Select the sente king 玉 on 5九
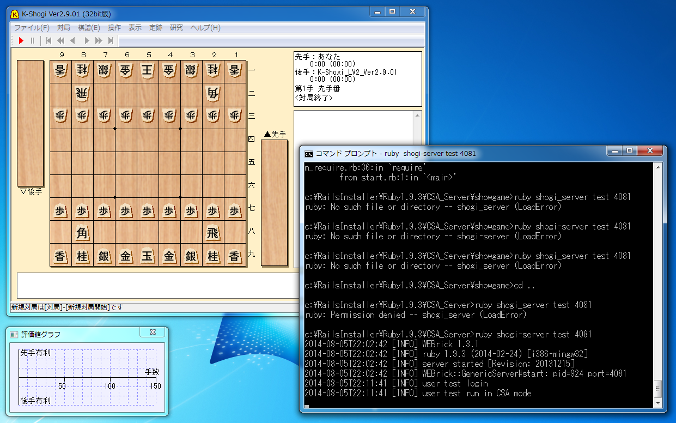The image size is (676, 423). click(148, 256)
